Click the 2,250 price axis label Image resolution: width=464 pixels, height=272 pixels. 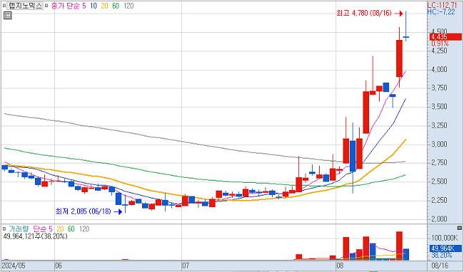coord(439,201)
